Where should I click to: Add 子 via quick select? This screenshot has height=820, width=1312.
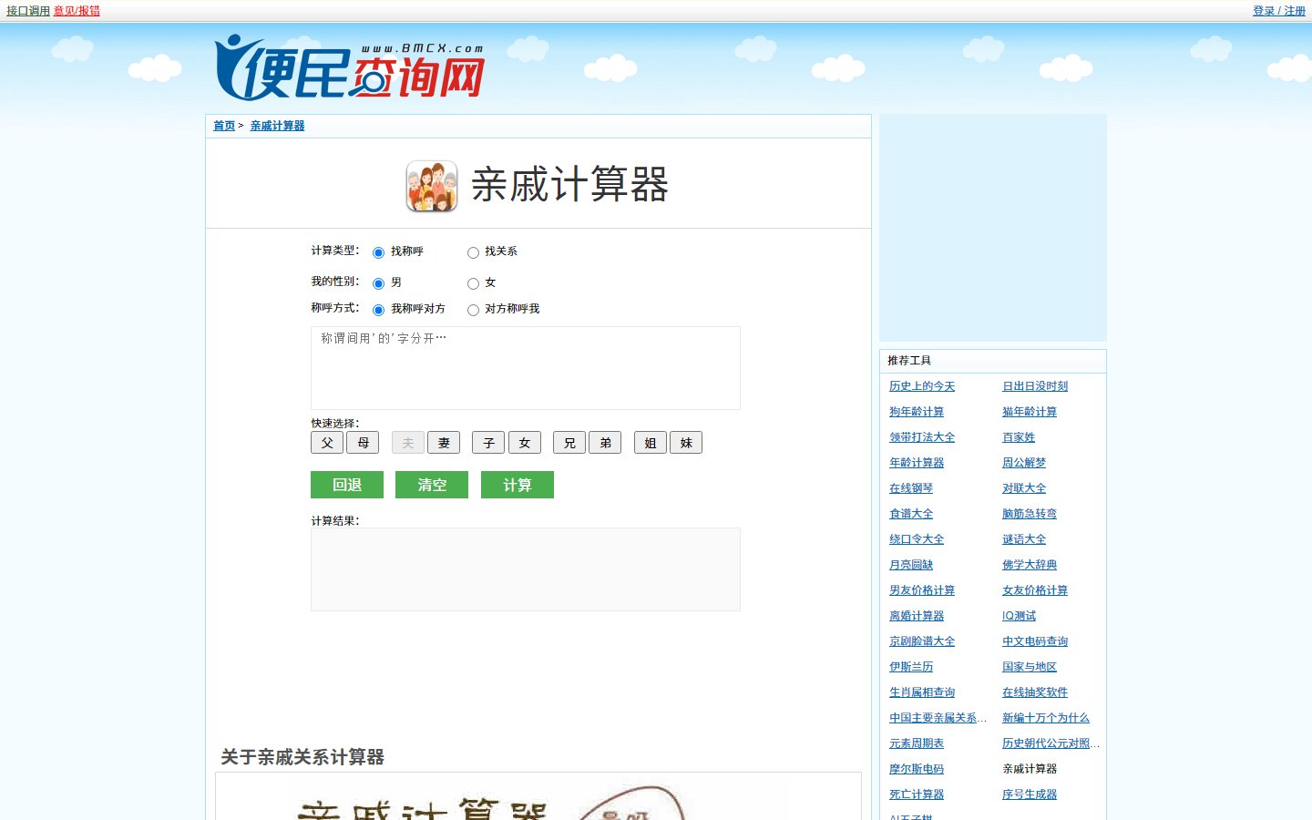tap(488, 443)
